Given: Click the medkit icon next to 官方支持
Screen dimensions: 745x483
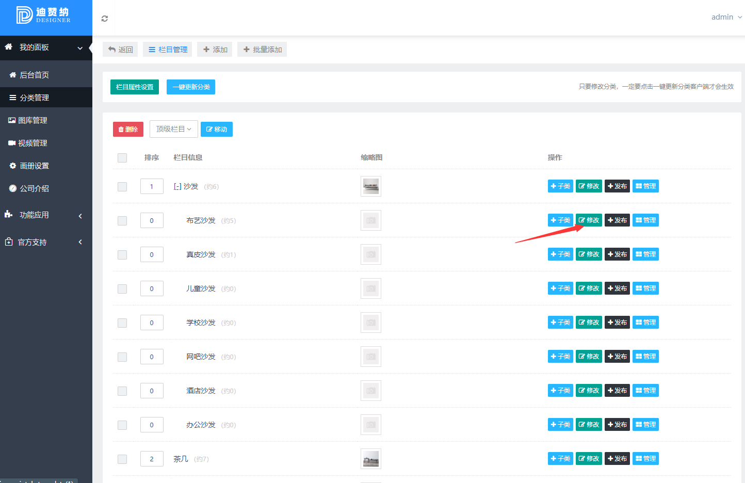Looking at the screenshot, I should (x=9, y=242).
